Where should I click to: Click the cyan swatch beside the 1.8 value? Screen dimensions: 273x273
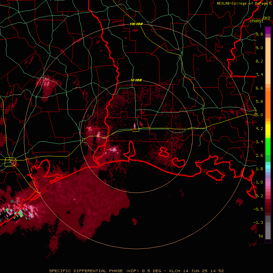pos(268,167)
